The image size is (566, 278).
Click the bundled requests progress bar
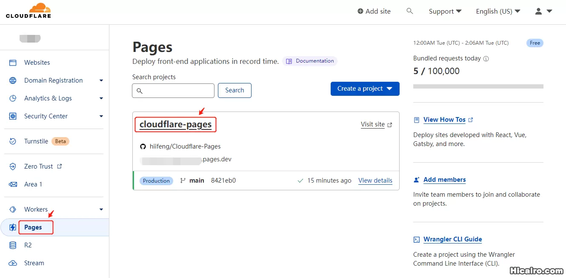(478, 86)
